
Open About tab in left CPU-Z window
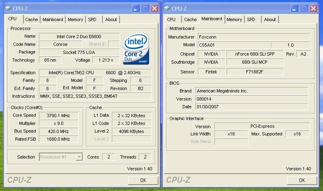point(111,19)
